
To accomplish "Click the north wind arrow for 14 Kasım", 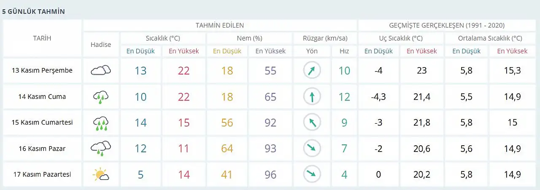I will point(312,97).
